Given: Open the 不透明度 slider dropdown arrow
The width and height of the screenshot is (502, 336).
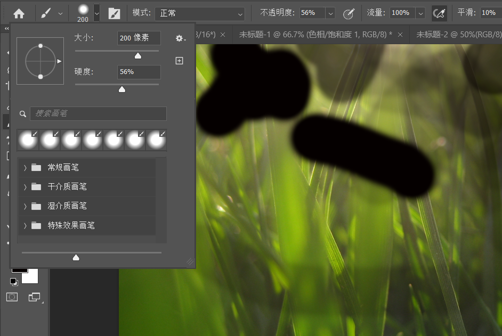Looking at the screenshot, I should [x=331, y=13].
